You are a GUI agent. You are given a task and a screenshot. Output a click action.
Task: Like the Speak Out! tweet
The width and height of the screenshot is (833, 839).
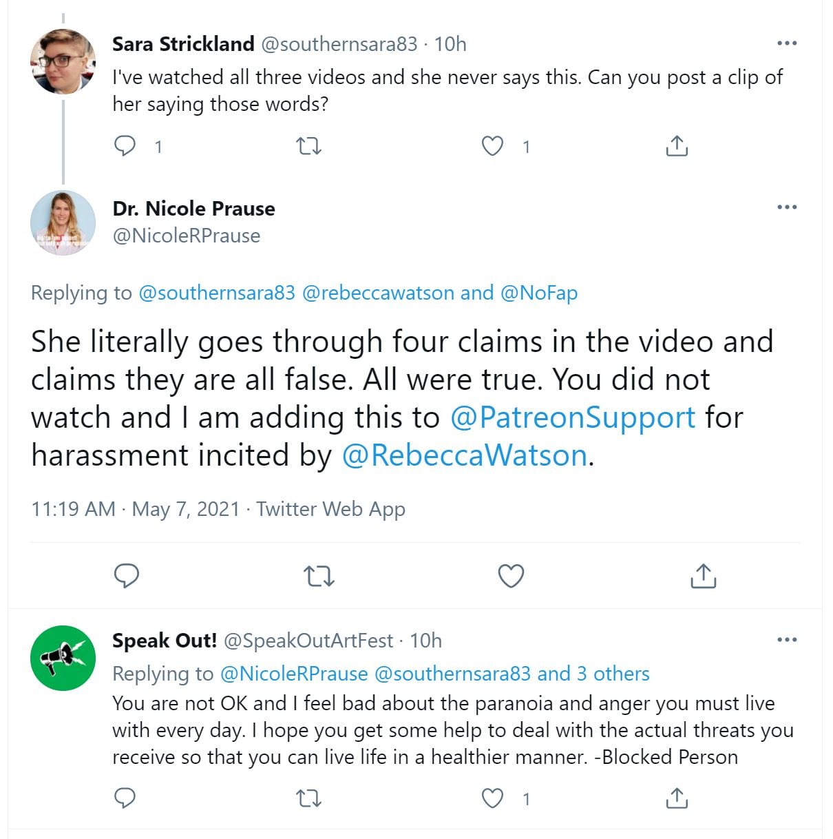pos(492,798)
